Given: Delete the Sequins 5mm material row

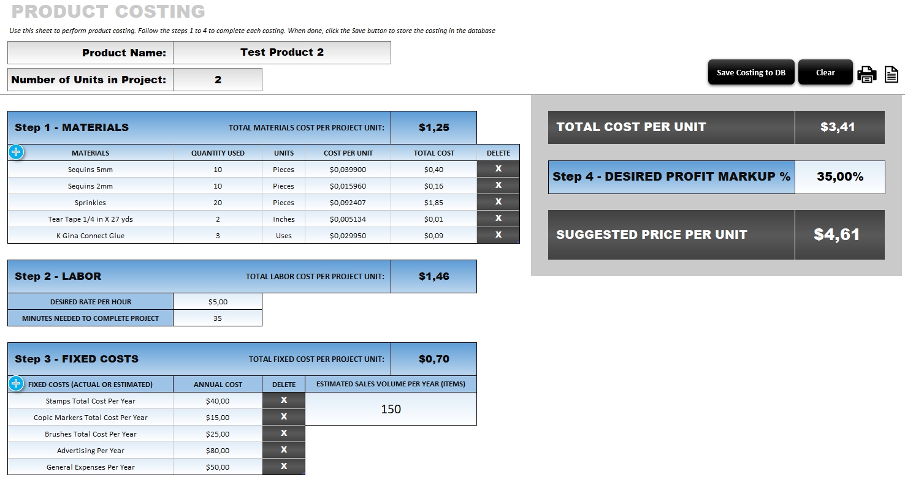Looking at the screenshot, I should click(x=498, y=169).
